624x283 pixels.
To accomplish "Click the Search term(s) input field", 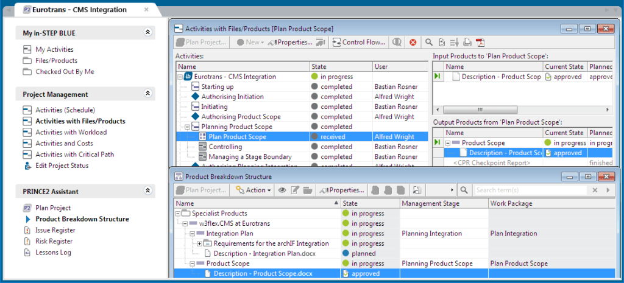I will click(x=531, y=190).
